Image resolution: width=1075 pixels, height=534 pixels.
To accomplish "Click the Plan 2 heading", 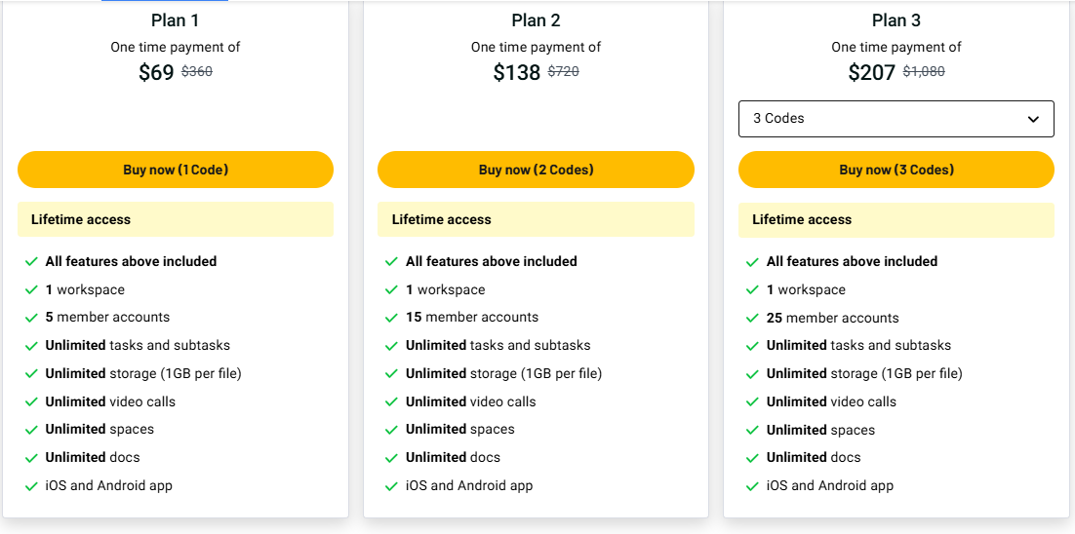I will point(536,20).
